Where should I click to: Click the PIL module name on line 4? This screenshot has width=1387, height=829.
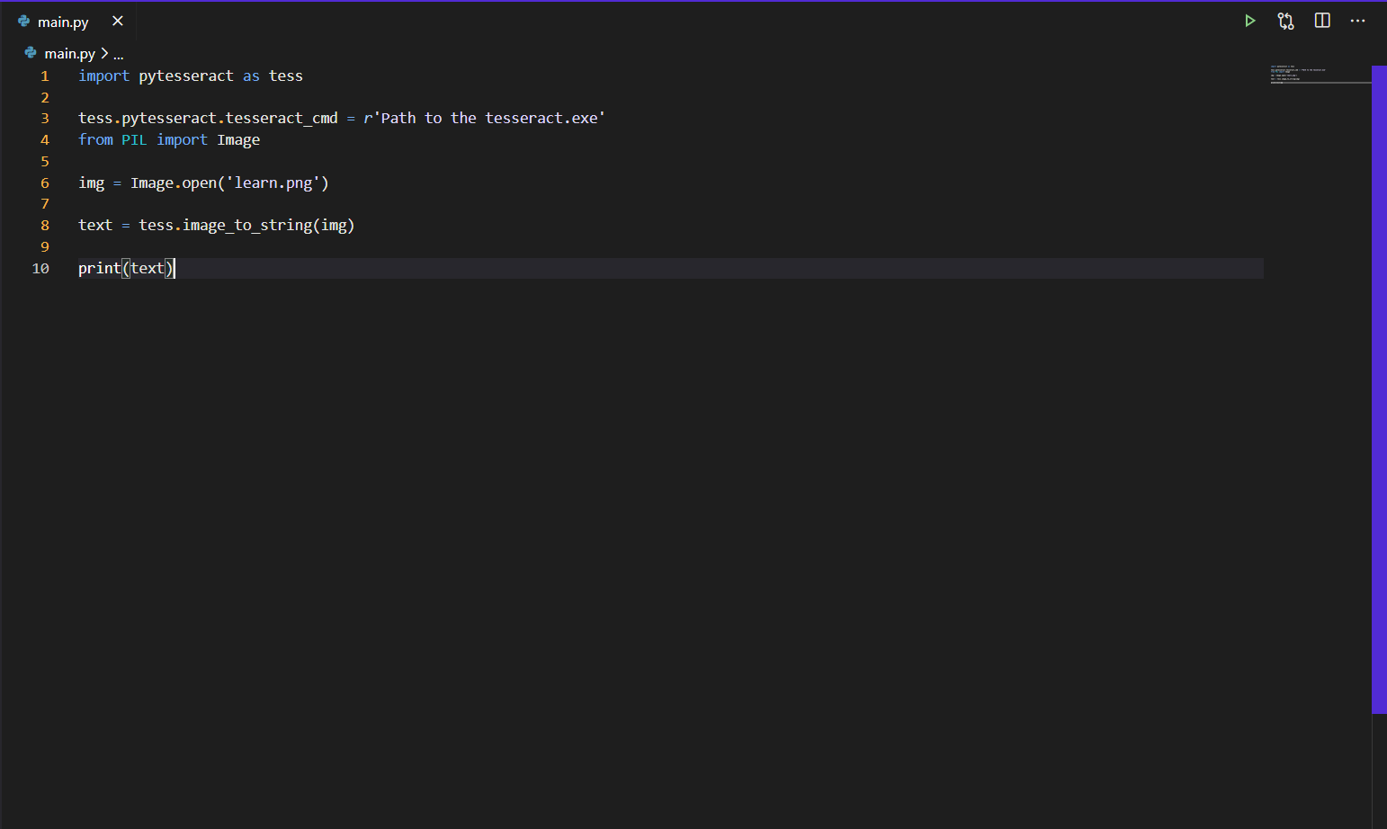click(x=134, y=140)
